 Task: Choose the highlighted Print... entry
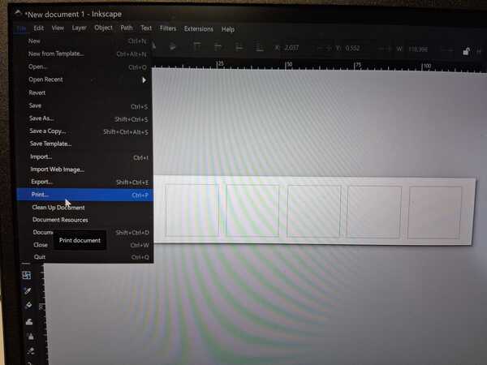[85, 195]
